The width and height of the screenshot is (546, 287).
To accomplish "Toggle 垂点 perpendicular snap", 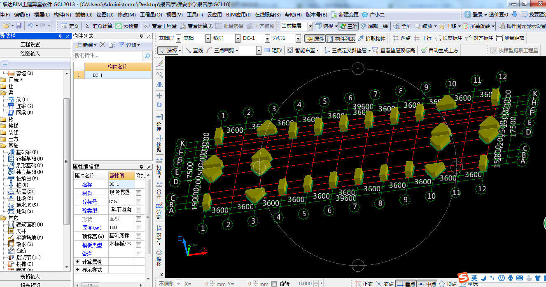I will coord(406,284).
